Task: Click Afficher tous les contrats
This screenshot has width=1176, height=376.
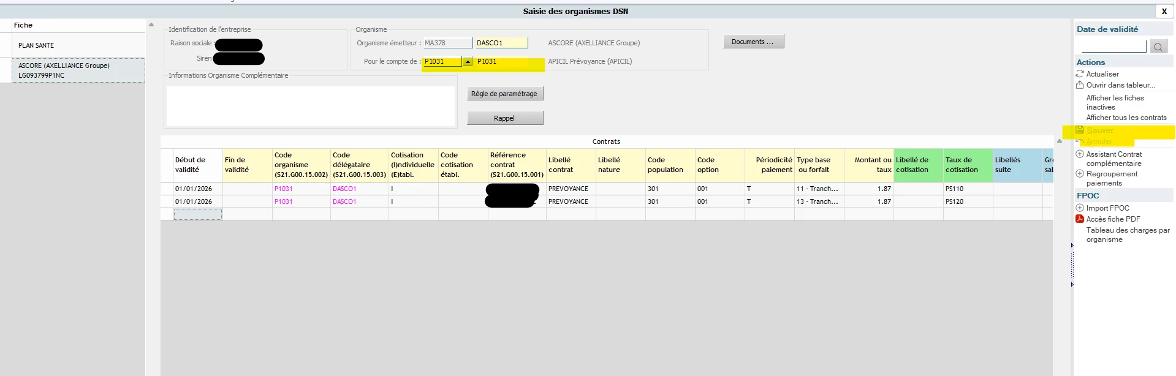Action: click(1126, 118)
